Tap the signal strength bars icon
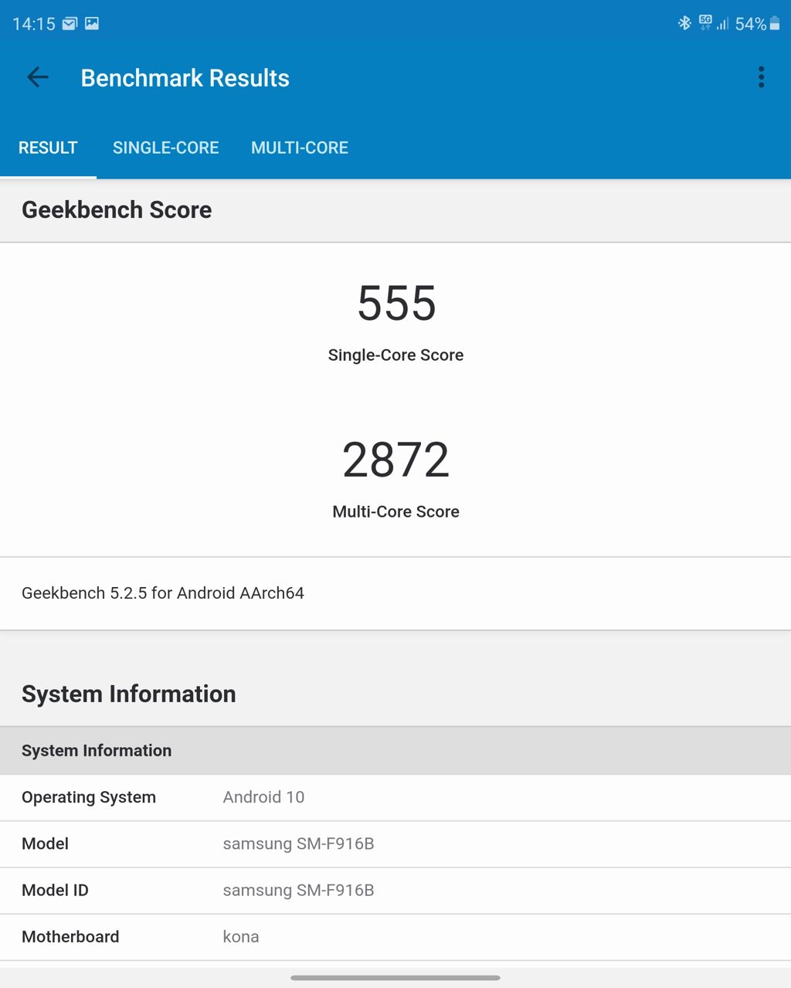This screenshot has height=988, width=791. pyautogui.click(x=723, y=24)
